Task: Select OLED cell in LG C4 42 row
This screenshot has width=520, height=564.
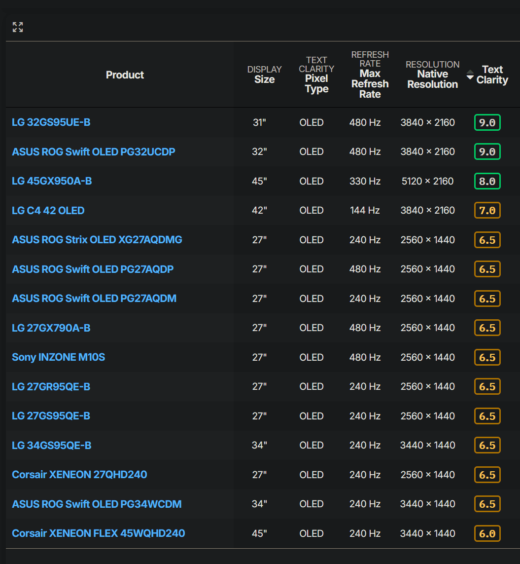Action: (x=312, y=210)
